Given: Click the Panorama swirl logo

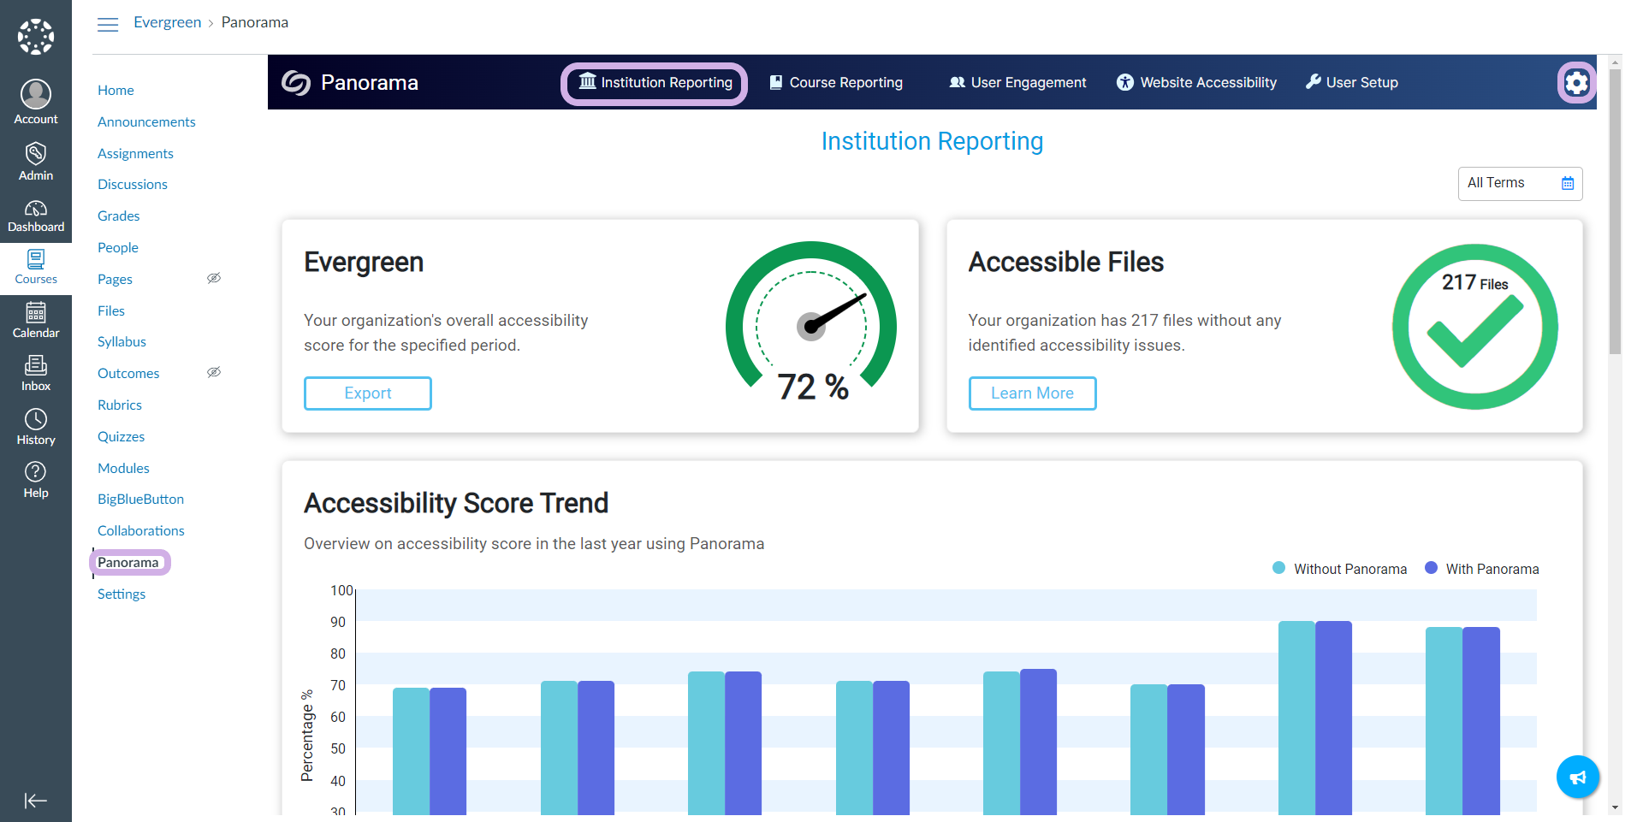Looking at the screenshot, I should (296, 82).
